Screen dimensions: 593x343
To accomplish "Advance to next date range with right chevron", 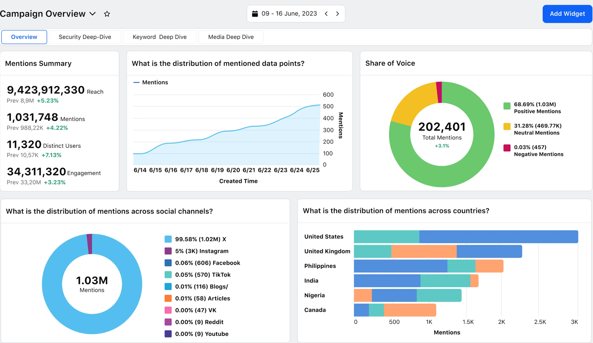I will coord(337,13).
